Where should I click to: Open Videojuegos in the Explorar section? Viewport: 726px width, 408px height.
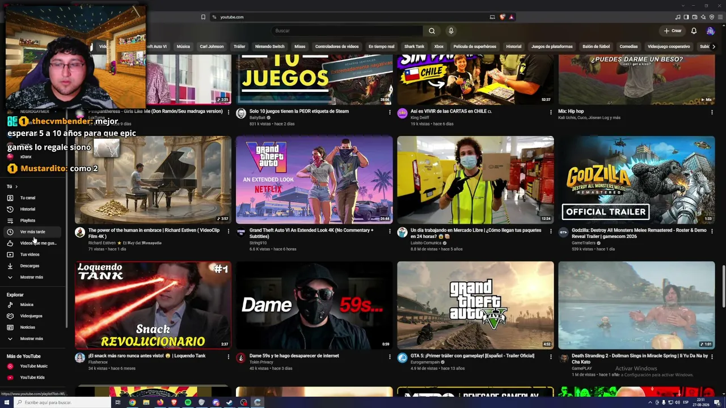tap(31, 316)
